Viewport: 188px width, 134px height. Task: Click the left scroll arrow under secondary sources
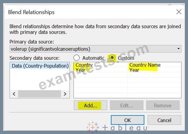pyautogui.click(x=13, y=94)
